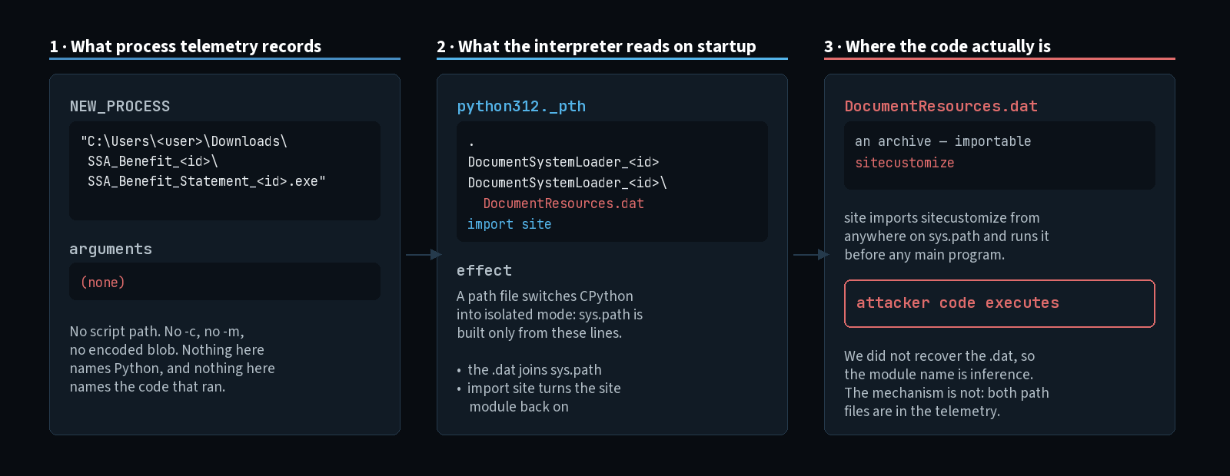Click the red "sitecustomize" module name
This screenshot has height=476, width=1230.
(x=905, y=163)
